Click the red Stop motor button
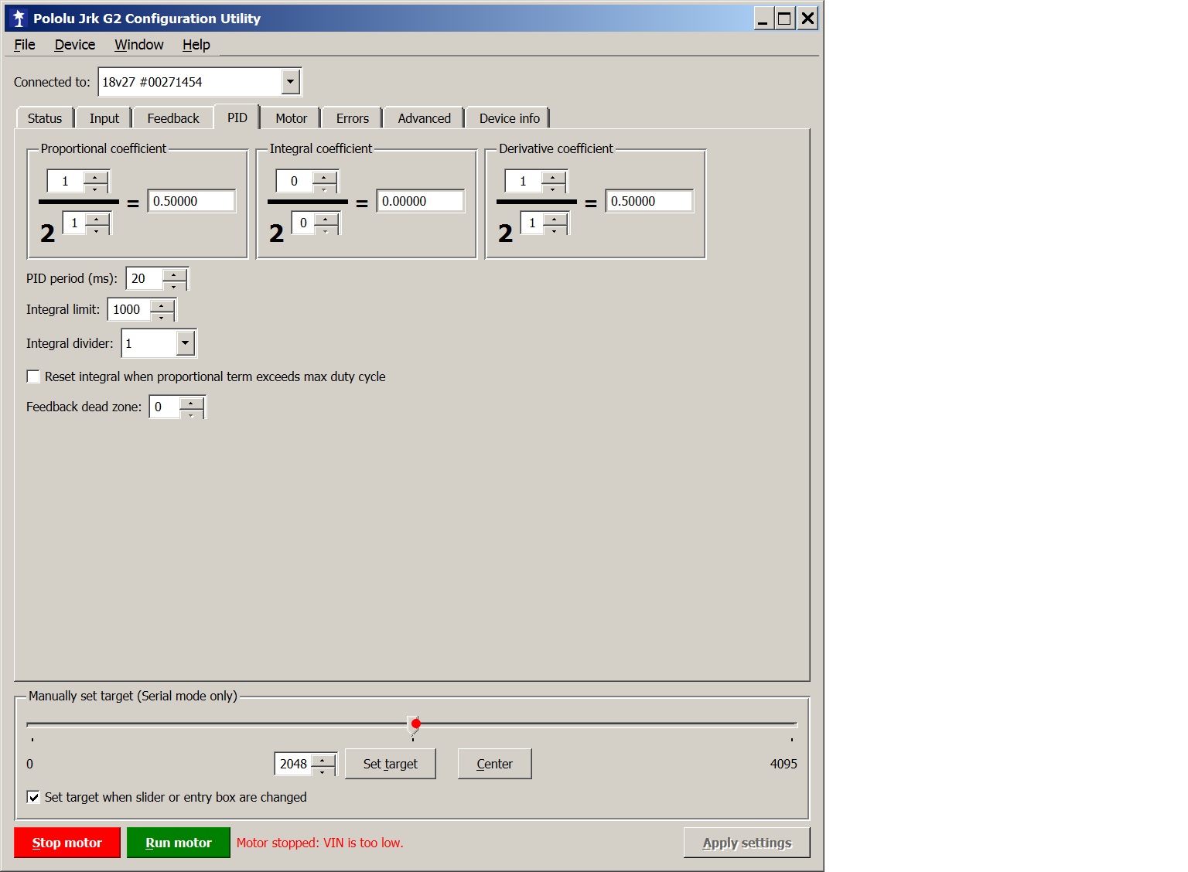 pyautogui.click(x=67, y=843)
